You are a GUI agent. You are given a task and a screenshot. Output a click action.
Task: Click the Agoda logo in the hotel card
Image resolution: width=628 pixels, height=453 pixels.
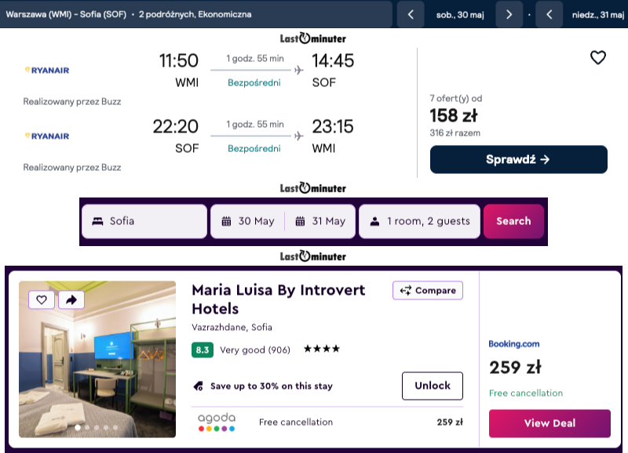coord(216,422)
